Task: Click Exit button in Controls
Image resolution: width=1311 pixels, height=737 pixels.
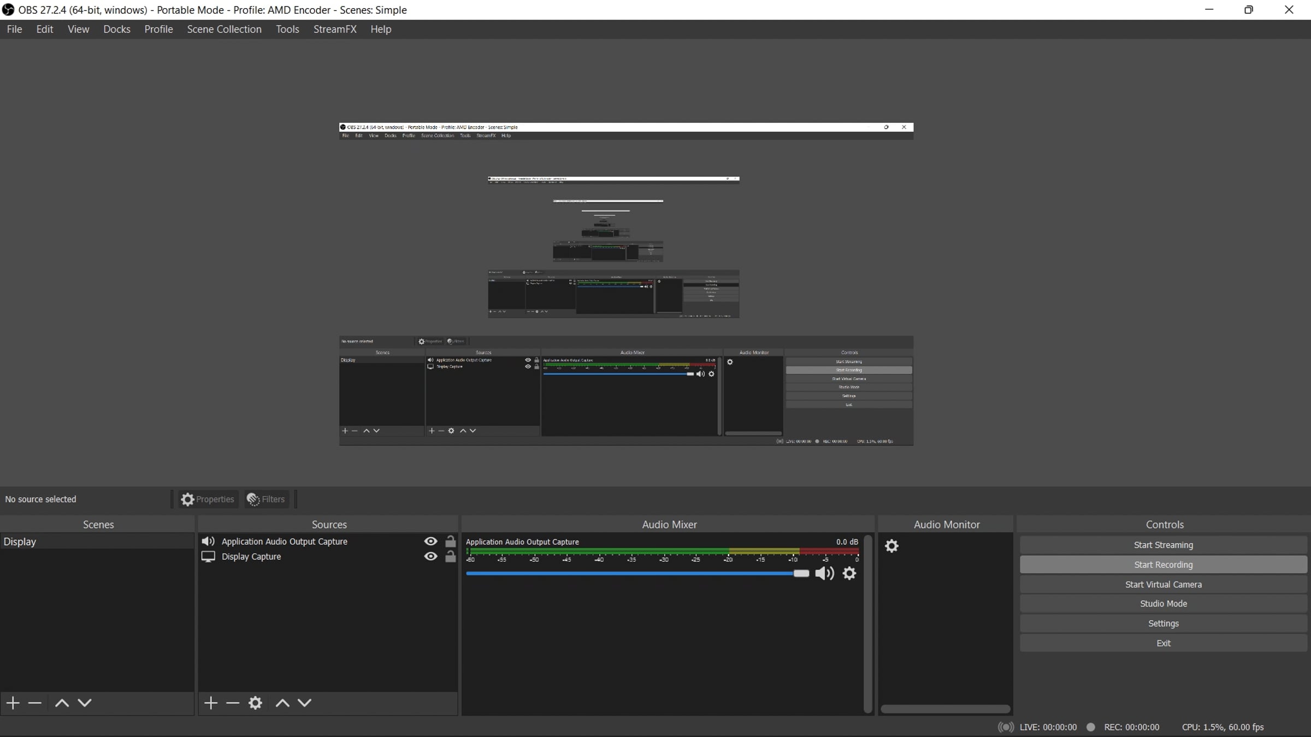Action: [x=1164, y=643]
